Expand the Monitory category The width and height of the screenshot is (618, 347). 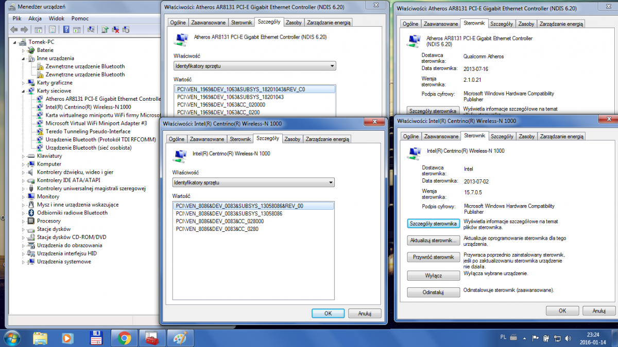point(23,196)
